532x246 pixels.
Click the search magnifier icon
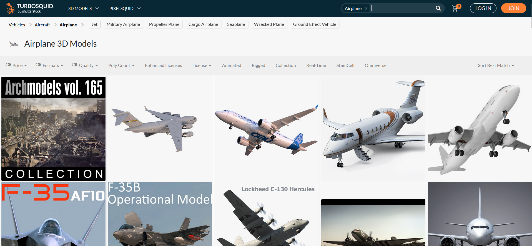coord(438,8)
